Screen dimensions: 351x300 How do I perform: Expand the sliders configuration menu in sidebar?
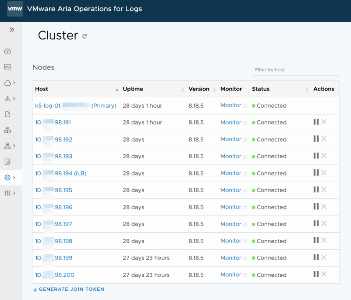[10, 193]
